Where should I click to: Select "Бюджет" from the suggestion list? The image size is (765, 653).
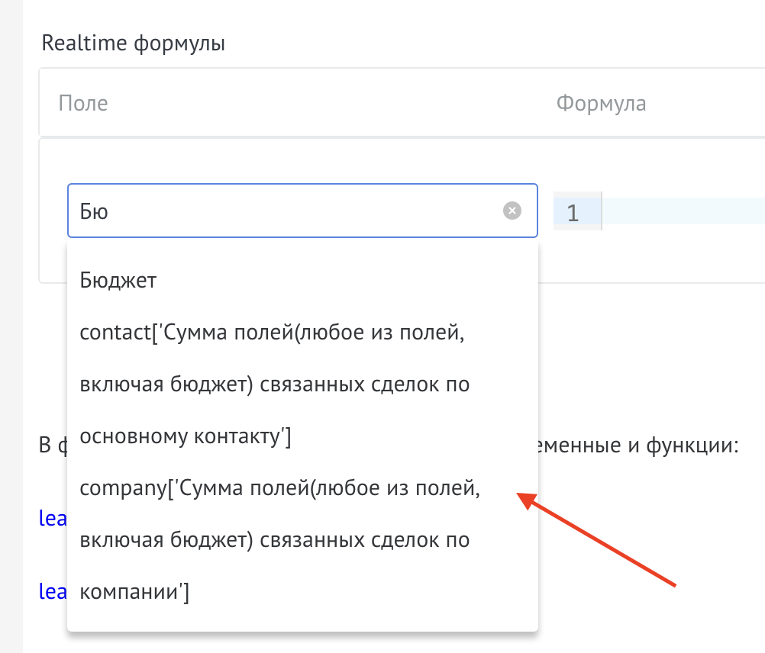[118, 280]
